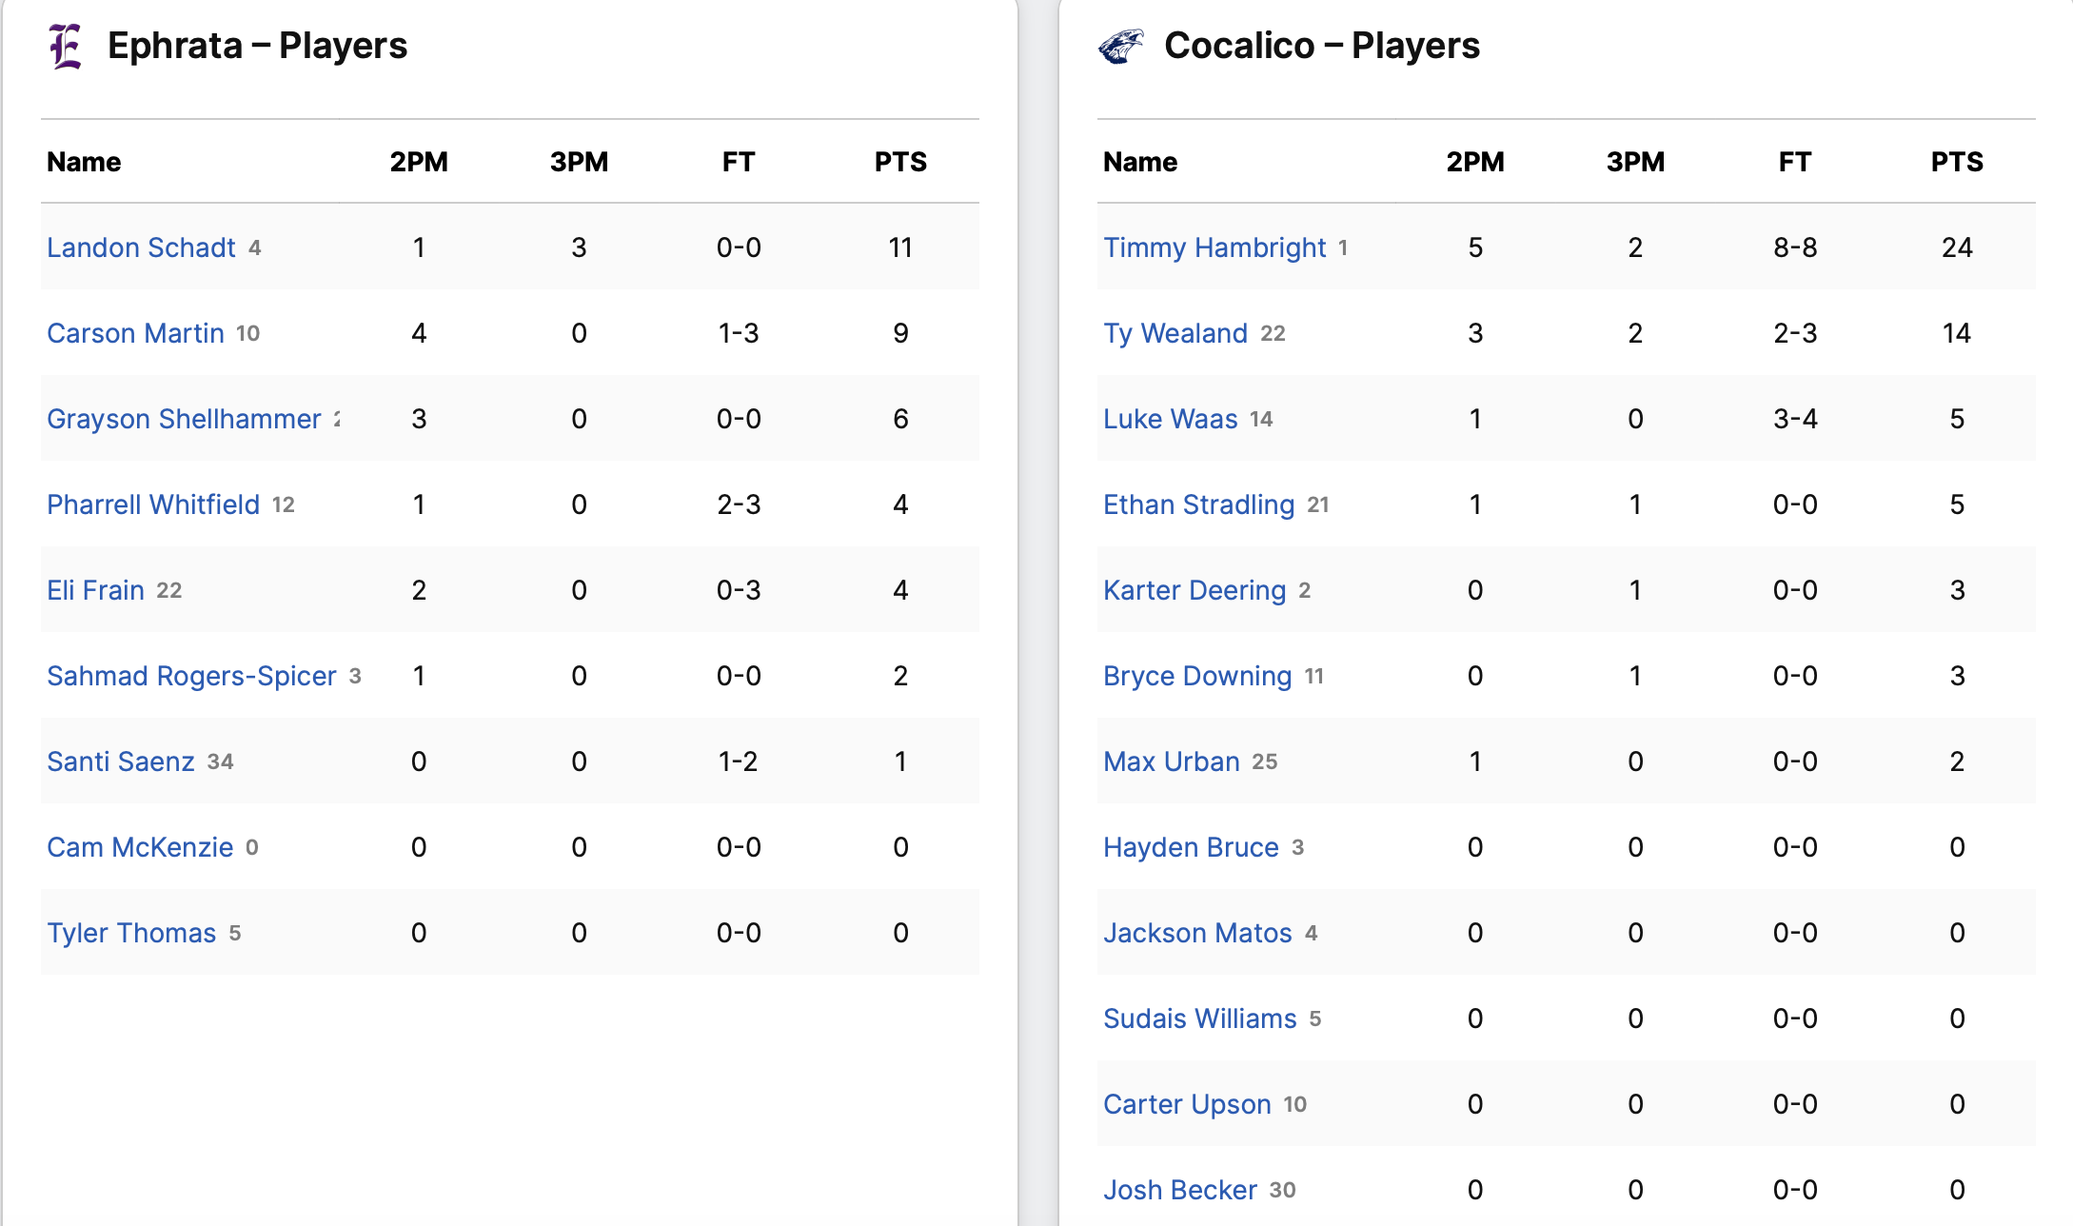
Task: Click the Cocalico 3PM column header
Action: 1635,162
